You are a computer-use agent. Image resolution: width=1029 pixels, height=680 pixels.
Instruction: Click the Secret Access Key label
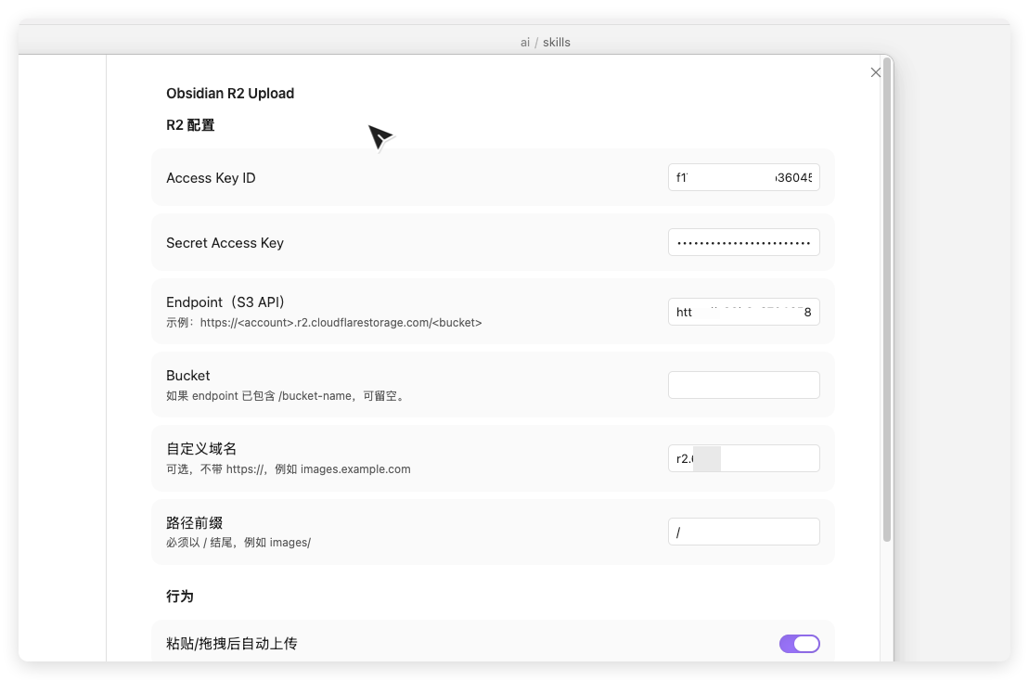tap(225, 243)
